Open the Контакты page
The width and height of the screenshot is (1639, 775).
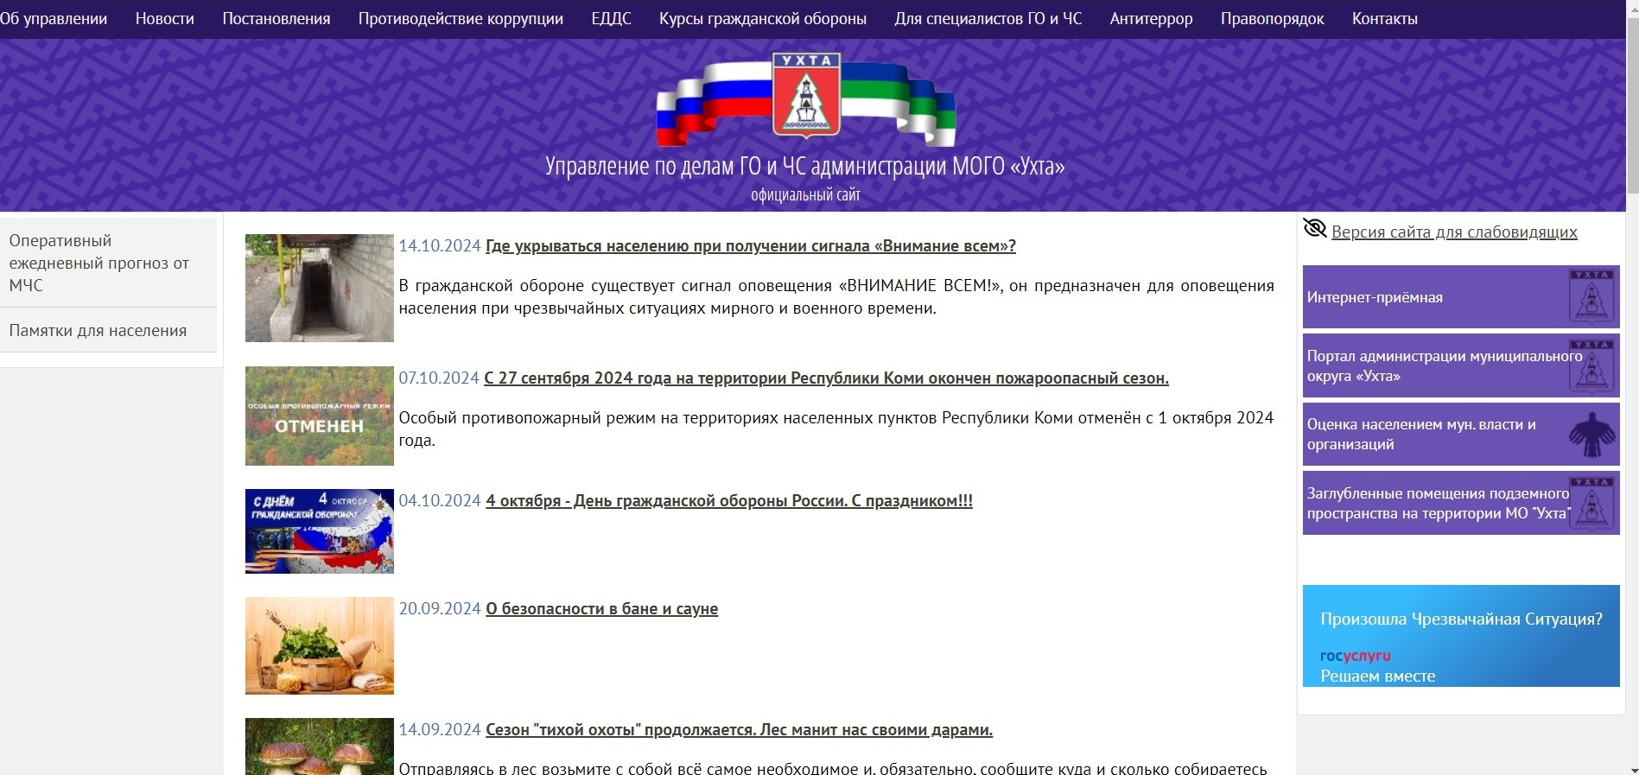[x=1385, y=19]
